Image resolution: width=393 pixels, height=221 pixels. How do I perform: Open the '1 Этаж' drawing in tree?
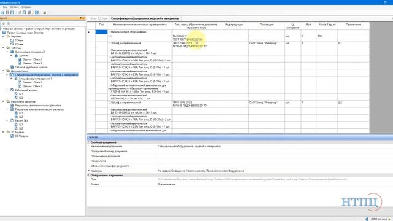pos(19,40)
